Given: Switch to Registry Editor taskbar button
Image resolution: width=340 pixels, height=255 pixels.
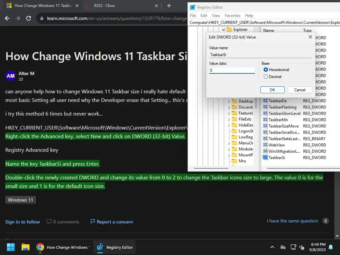Looking at the screenshot, I should click(115, 247).
